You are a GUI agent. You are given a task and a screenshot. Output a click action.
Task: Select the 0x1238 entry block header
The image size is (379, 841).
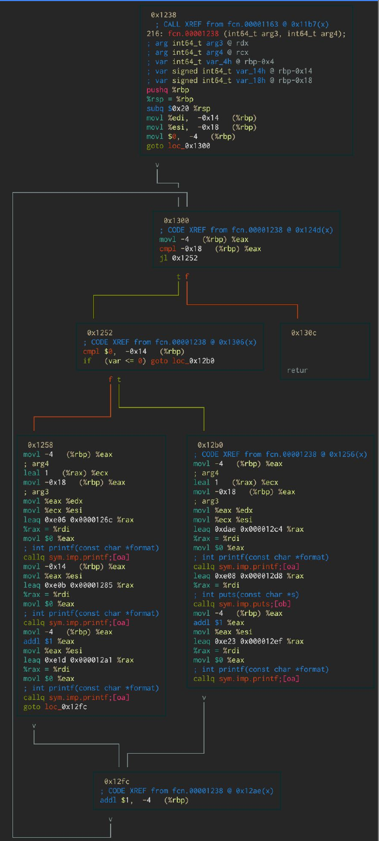pyautogui.click(x=163, y=15)
